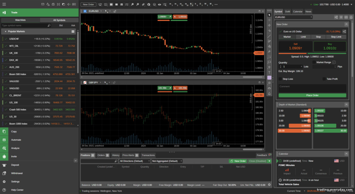Screen dimensions: 355x194
Task: Open the News tab
Action: click(308, 11)
